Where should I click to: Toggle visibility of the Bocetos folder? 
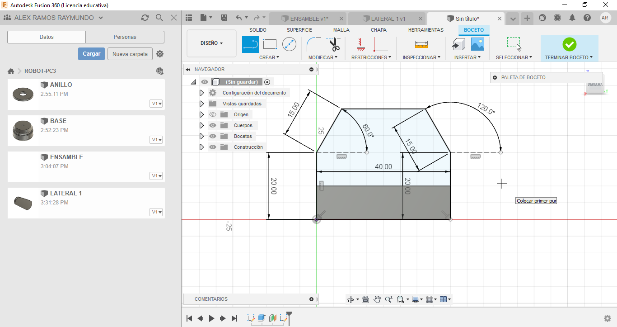pyautogui.click(x=213, y=136)
